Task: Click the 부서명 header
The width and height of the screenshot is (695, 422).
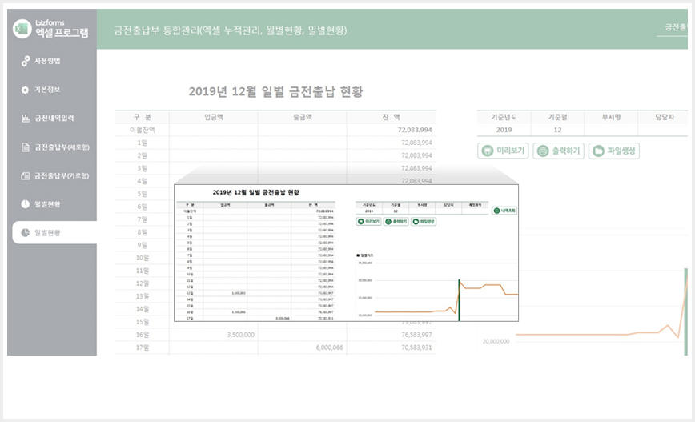Action: 611,117
